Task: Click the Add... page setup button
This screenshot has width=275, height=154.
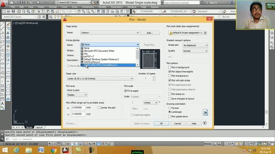Action: (x=150, y=33)
